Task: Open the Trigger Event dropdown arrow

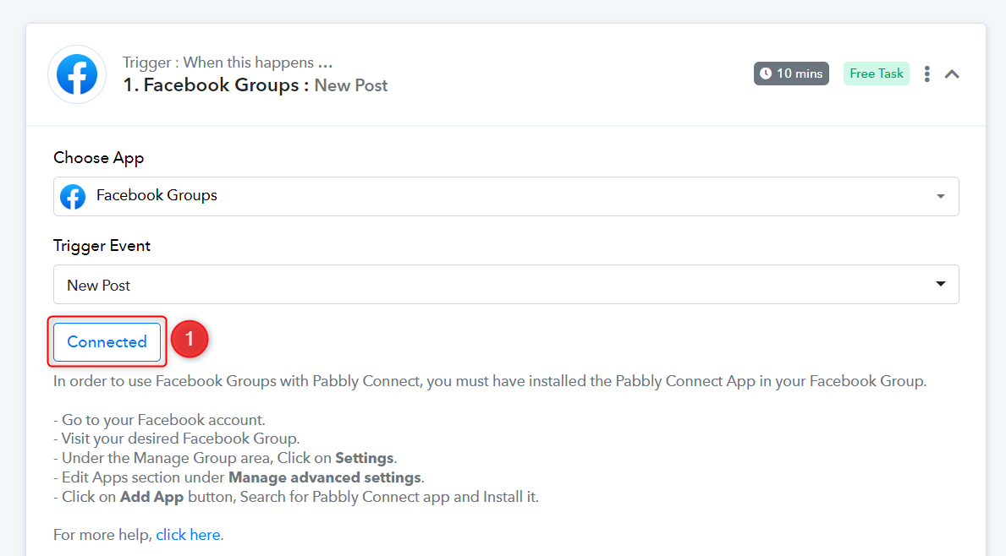Action: (x=941, y=284)
